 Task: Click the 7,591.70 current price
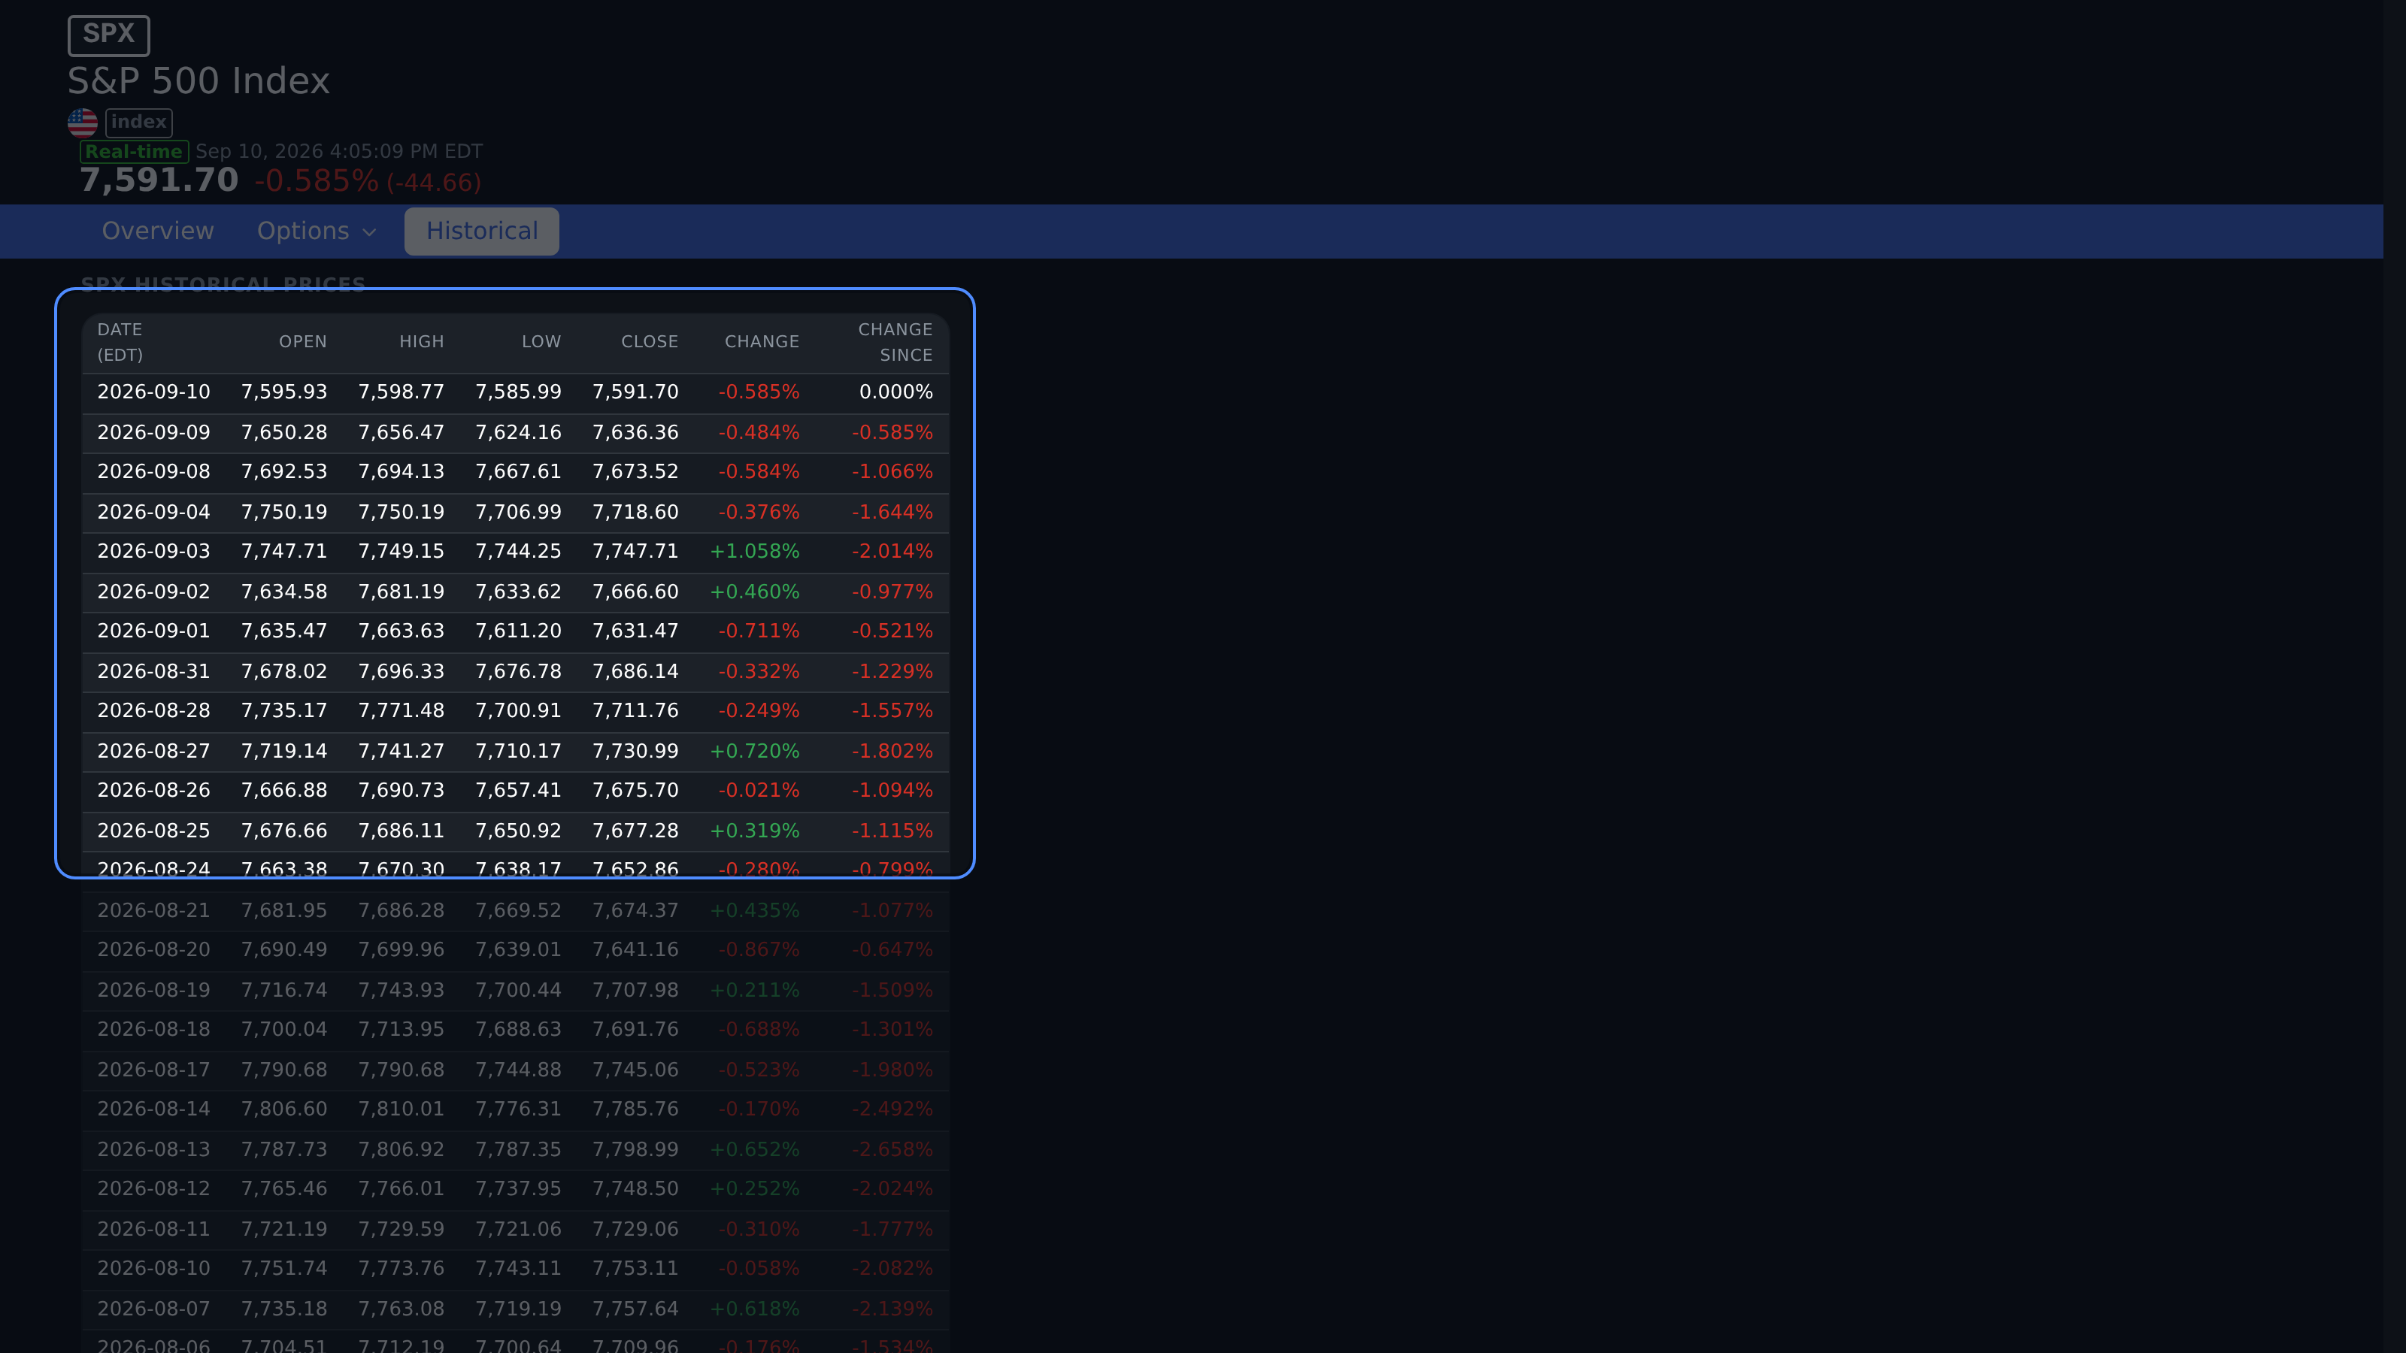(x=159, y=180)
